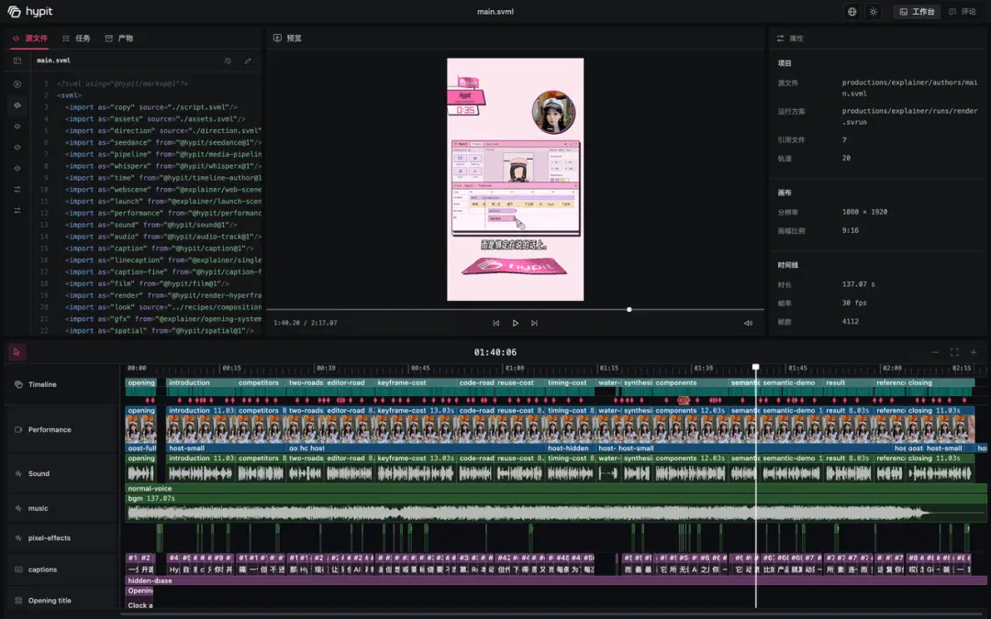Mute preview using the volume icon
Image resolution: width=991 pixels, height=619 pixels.
(x=749, y=323)
